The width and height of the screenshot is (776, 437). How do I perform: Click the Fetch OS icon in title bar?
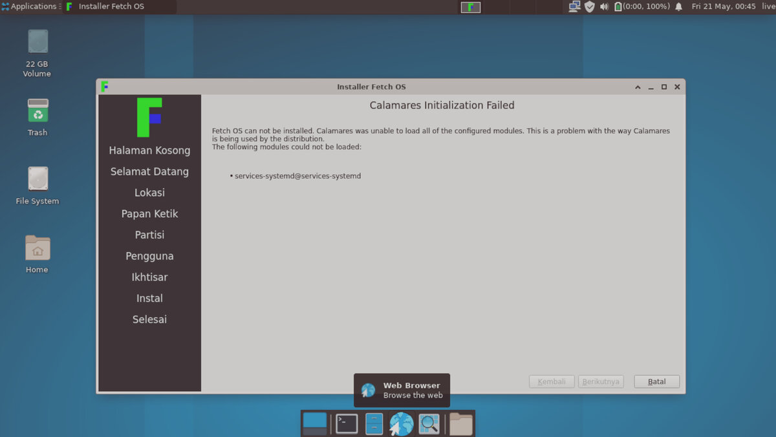point(105,87)
